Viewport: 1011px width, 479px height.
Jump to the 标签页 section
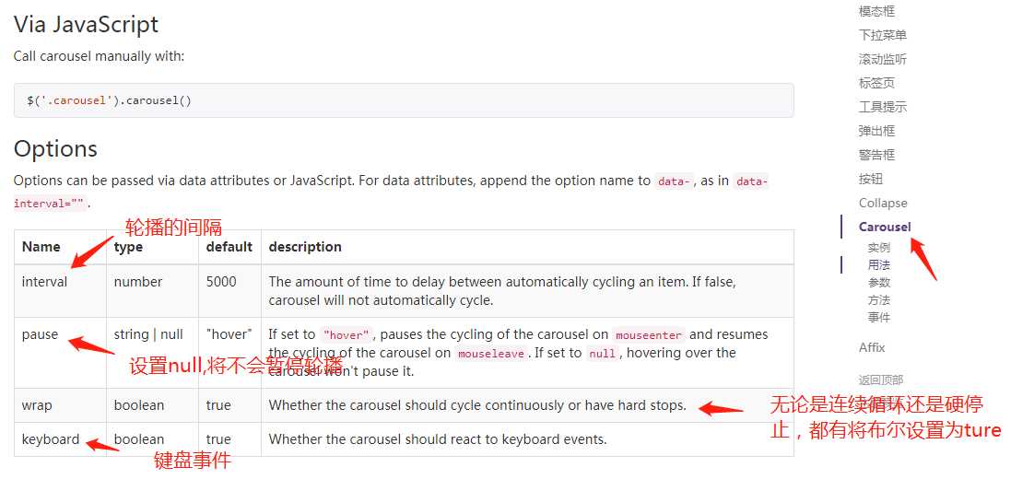pos(876,83)
